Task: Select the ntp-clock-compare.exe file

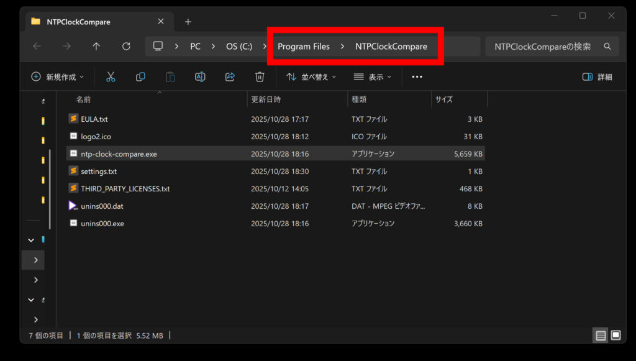Action: coord(119,154)
